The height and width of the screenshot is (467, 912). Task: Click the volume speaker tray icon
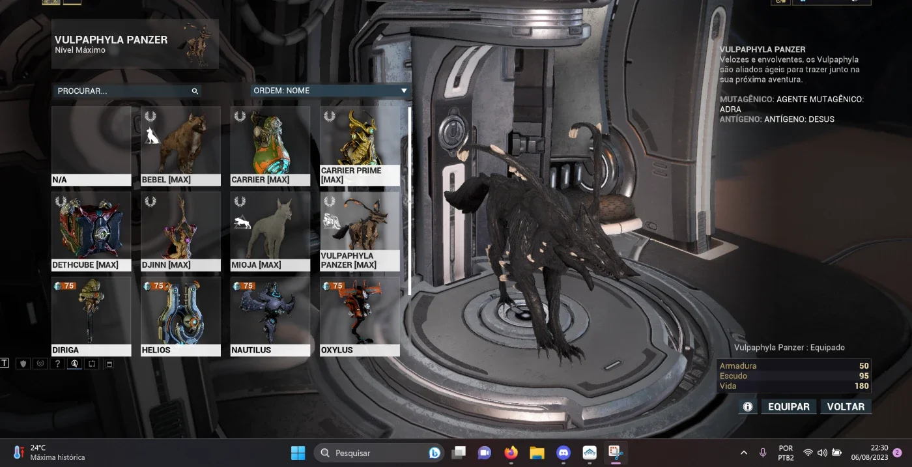point(822,453)
